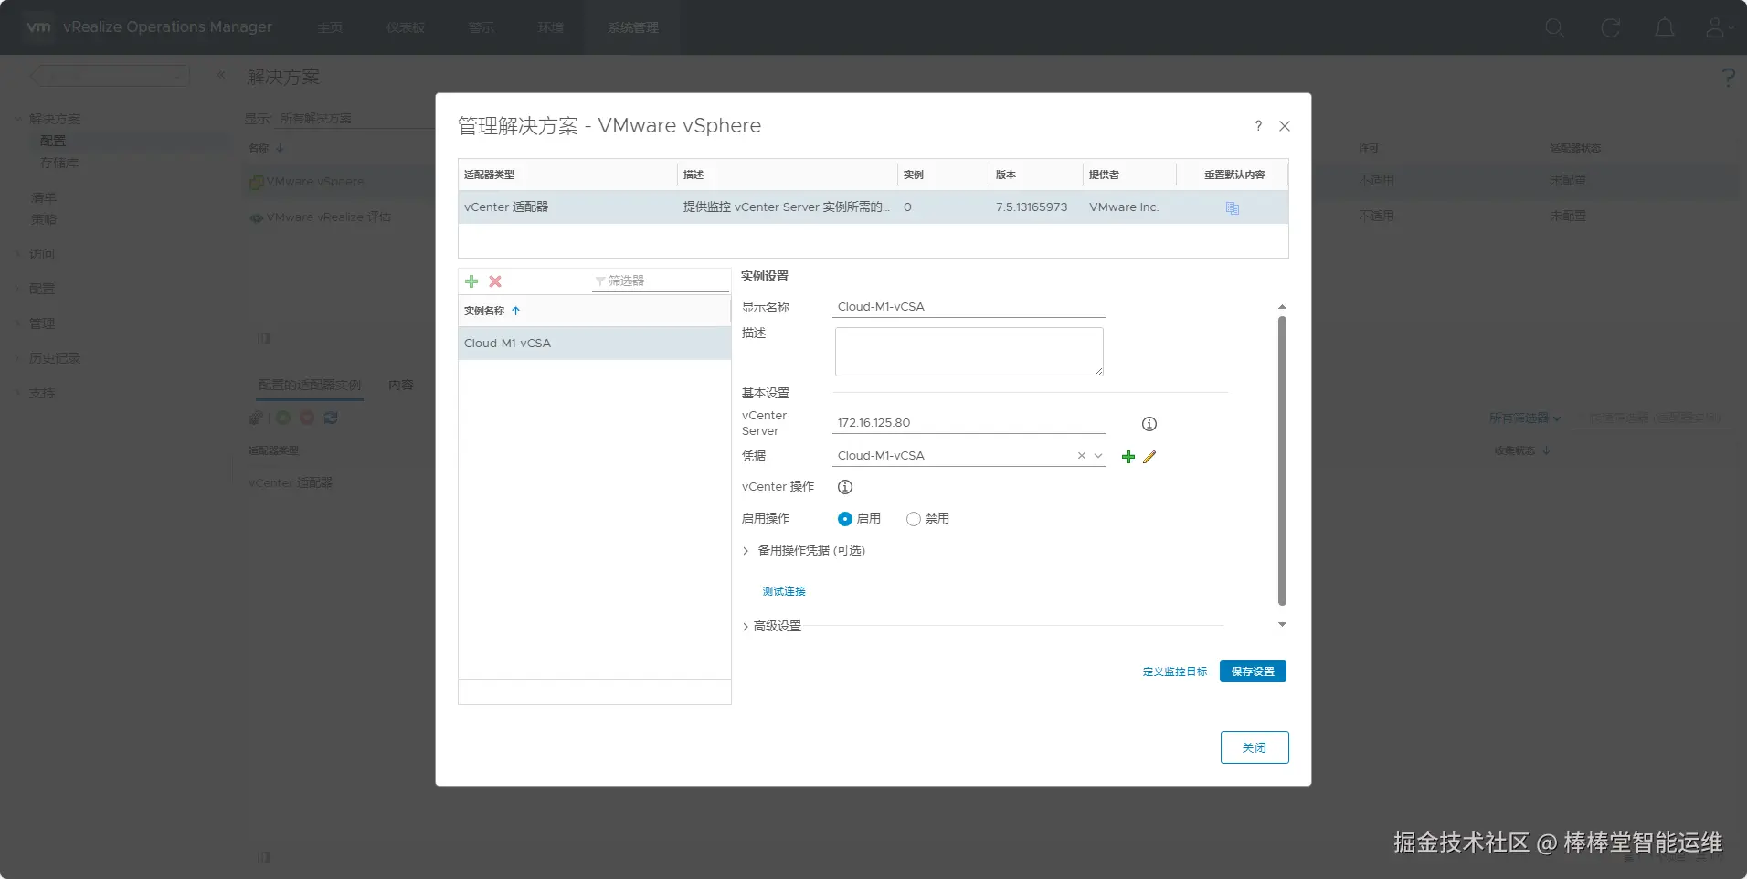Sort instances by 实例名称 arrow
The height and width of the screenshot is (879, 1747).
516,311
